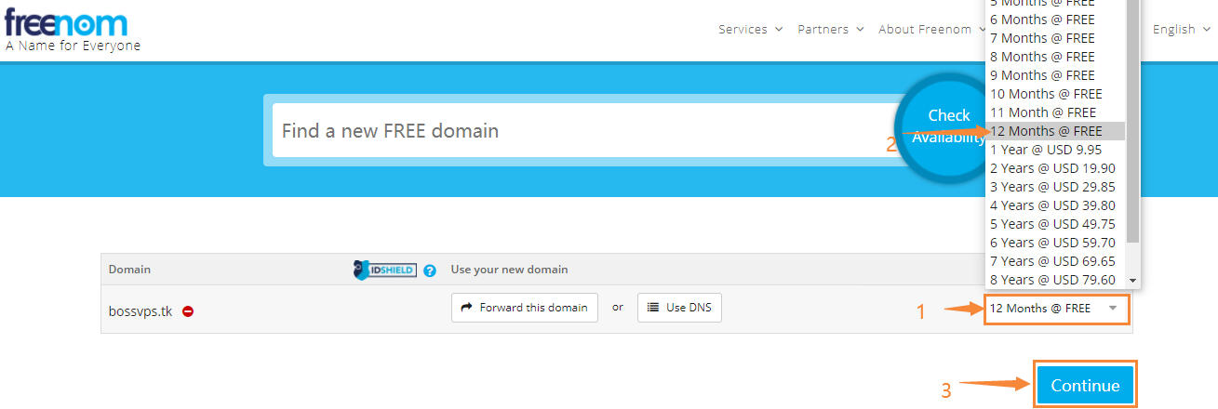
Task: Select 12 Months @ FREE option
Action: click(1046, 131)
